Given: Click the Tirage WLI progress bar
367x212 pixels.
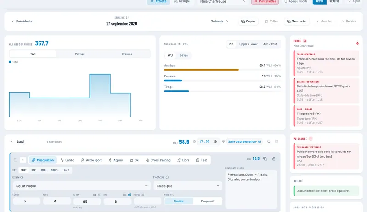Looking at the screenshot, I should point(222,91).
